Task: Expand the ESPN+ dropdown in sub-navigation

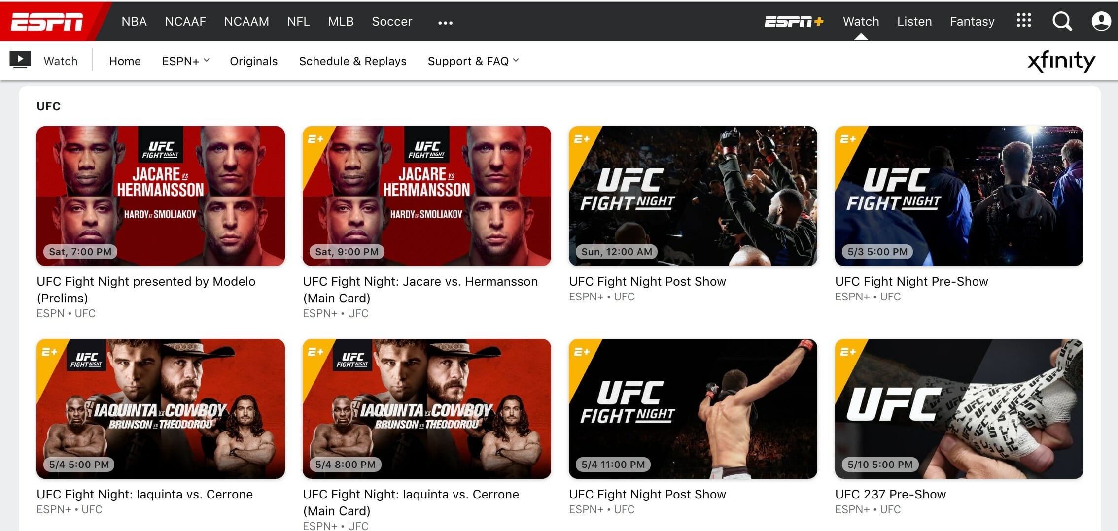Action: point(185,61)
